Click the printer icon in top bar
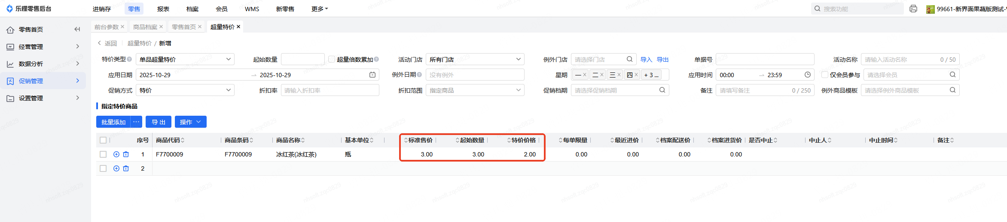This screenshot has width=1007, height=222. [913, 9]
